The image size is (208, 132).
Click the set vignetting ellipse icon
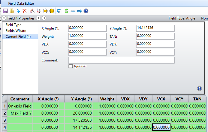(x=45, y=11)
